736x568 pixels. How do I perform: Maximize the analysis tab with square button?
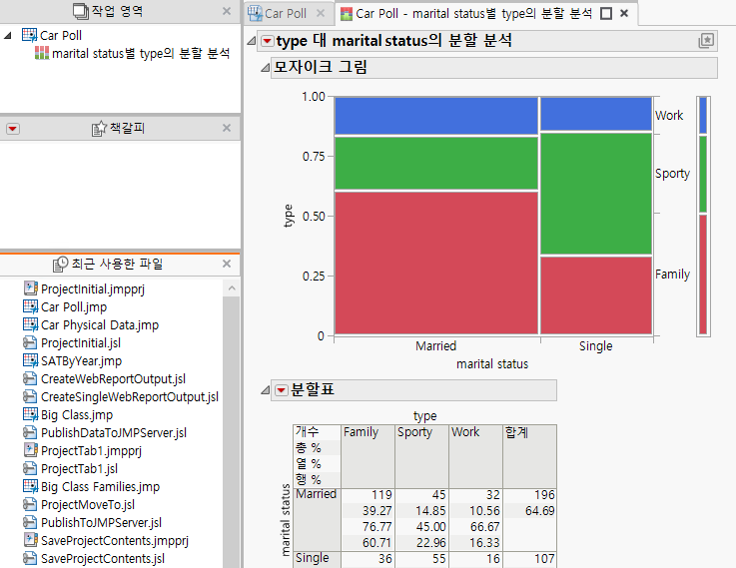606,14
